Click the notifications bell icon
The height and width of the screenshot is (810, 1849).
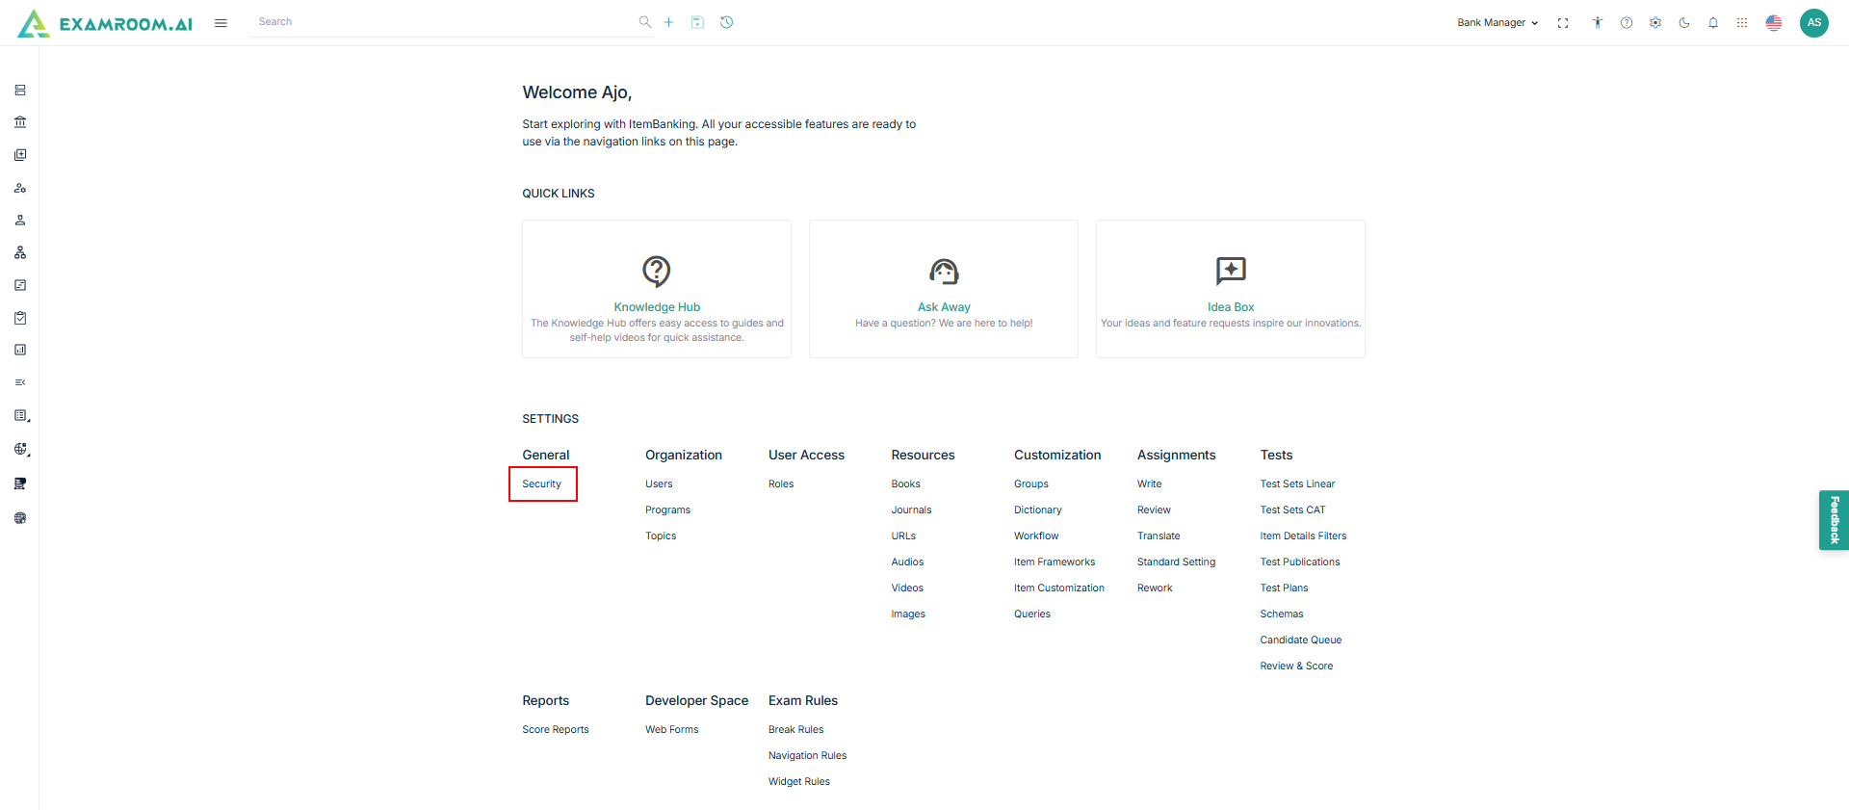[x=1713, y=23]
